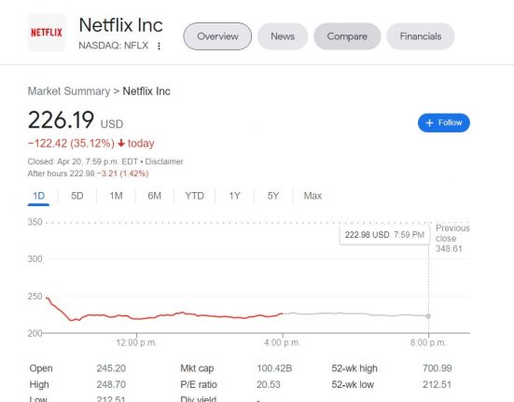Viewport: 514px width, 402px height.
Task: Click the Netflix logo thumbnail
Action: point(47,33)
